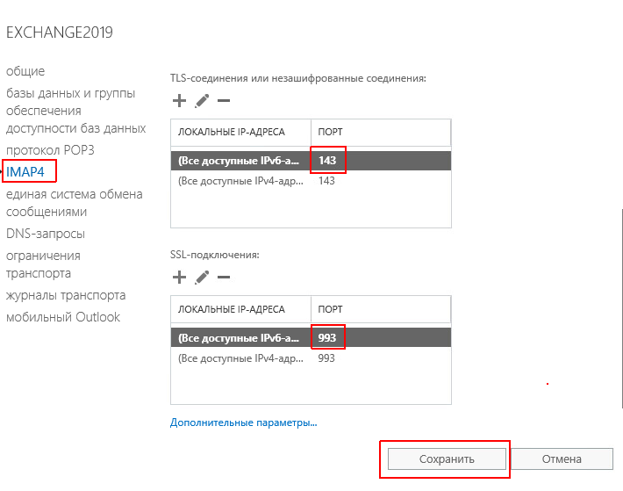Remove the selected SSL connection binding
This screenshot has width=623, height=491.
coord(224,278)
